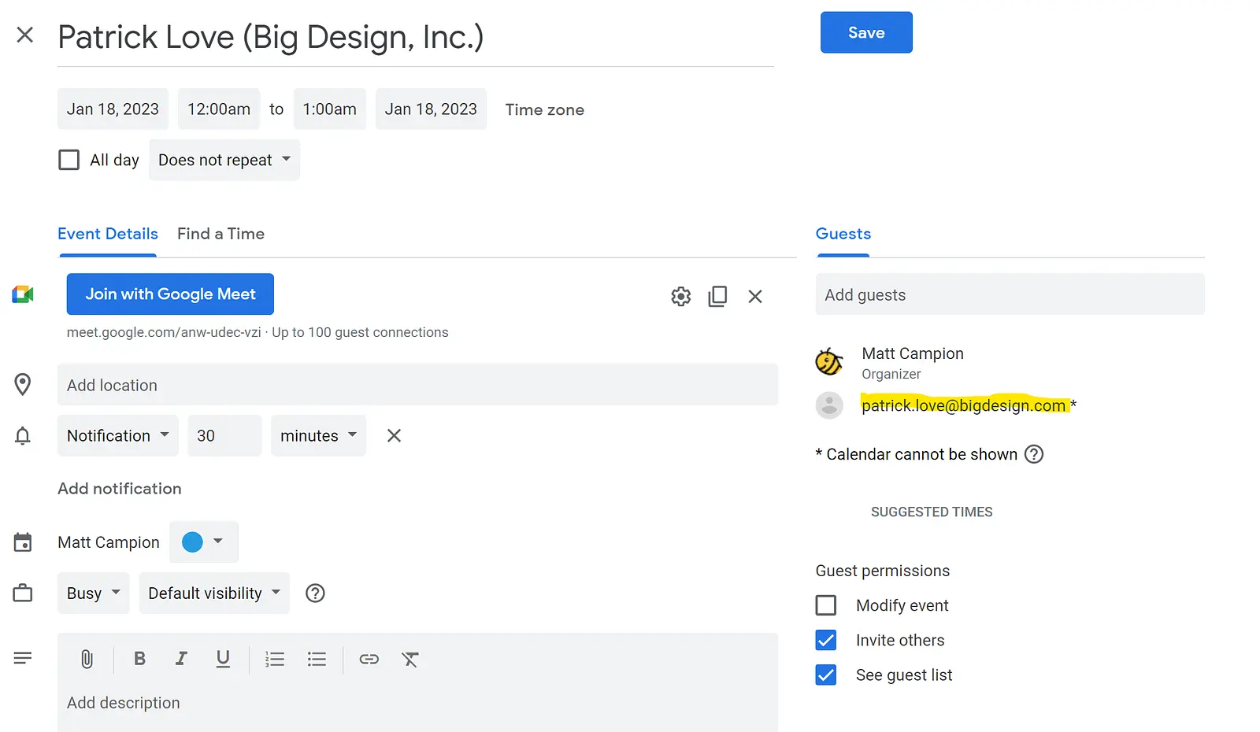Open the Default visibility dropdown
The width and height of the screenshot is (1260, 732).
click(214, 593)
